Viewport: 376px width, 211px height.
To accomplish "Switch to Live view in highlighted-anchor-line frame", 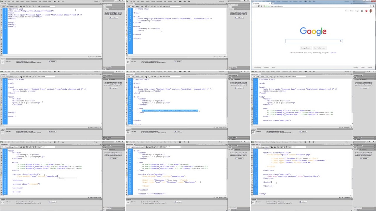I will click(142, 76).
